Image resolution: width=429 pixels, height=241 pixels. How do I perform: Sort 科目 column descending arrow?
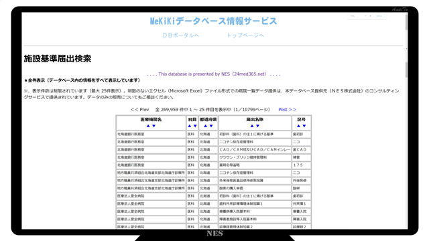pos(195,126)
